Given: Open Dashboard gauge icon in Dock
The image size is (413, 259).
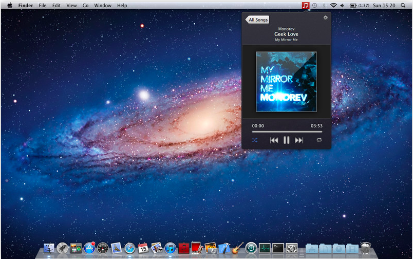Looking at the screenshot, I should click(x=103, y=248).
